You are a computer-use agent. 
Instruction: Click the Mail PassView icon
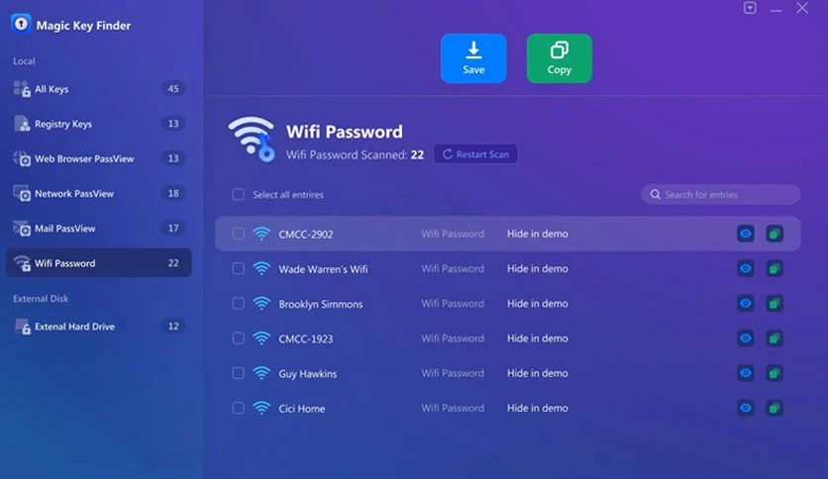22,229
